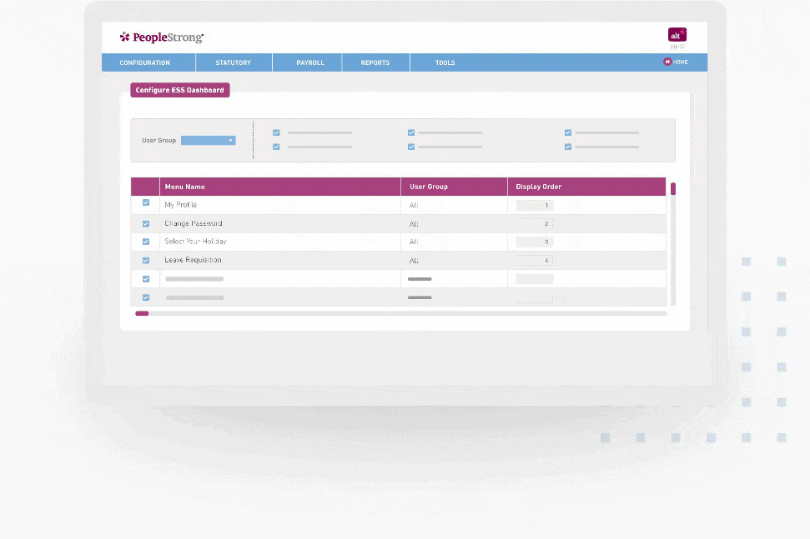
Task: Click the vertical scrollbar thumb beside table
Action: (x=673, y=189)
